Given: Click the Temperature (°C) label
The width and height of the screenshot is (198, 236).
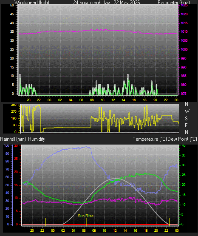Looking at the screenshot, I should (x=150, y=139).
